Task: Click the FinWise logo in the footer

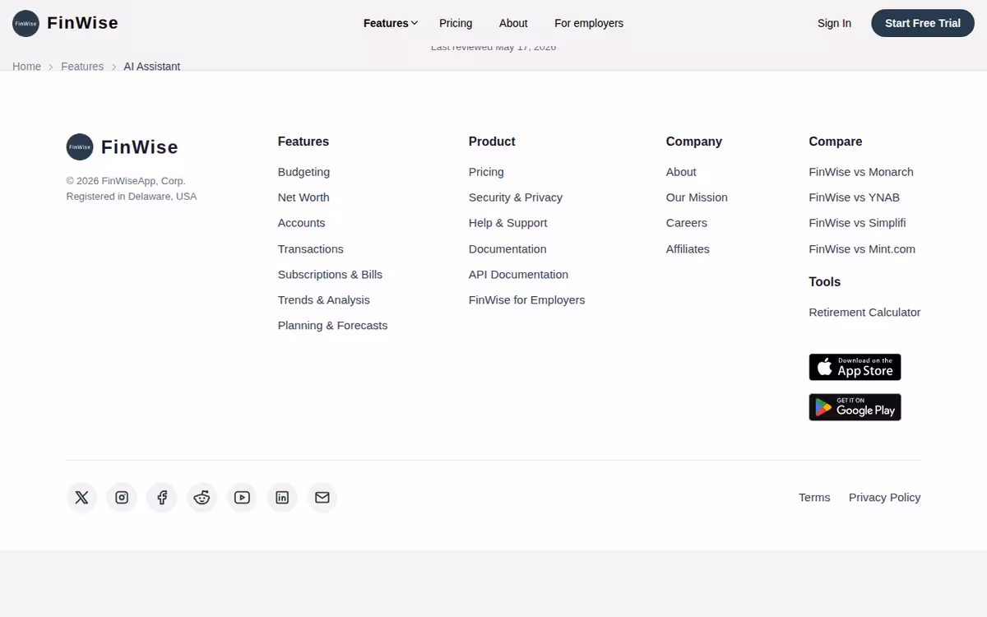Action: click(x=122, y=147)
